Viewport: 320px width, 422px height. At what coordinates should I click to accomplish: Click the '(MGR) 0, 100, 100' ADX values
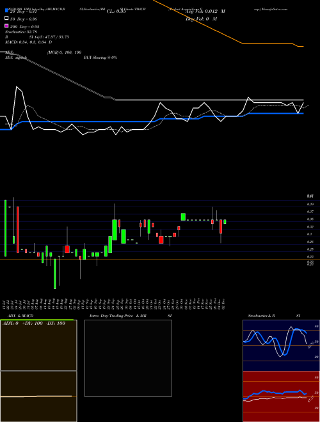tap(65, 52)
